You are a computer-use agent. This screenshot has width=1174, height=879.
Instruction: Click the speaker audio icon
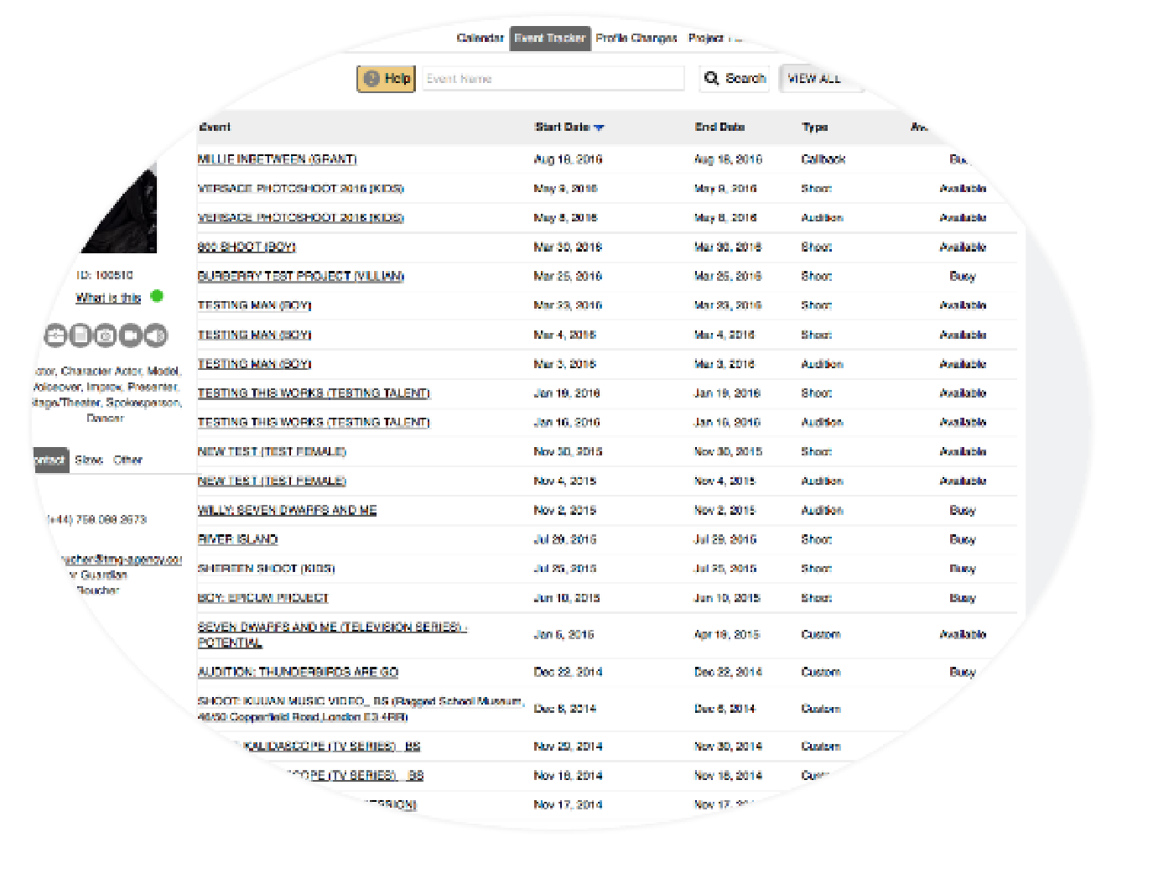pyautogui.click(x=155, y=336)
